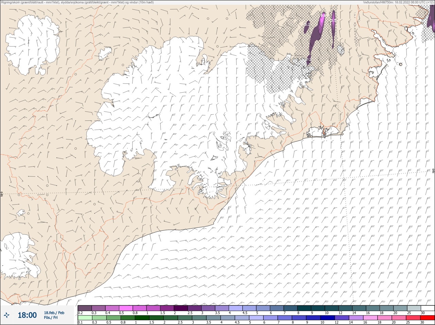Pick the deep blue 10 rain legend swatch
The image size is (435, 325).
click(x=328, y=318)
